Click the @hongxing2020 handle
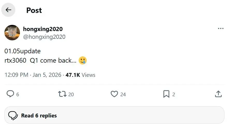 (44, 37)
